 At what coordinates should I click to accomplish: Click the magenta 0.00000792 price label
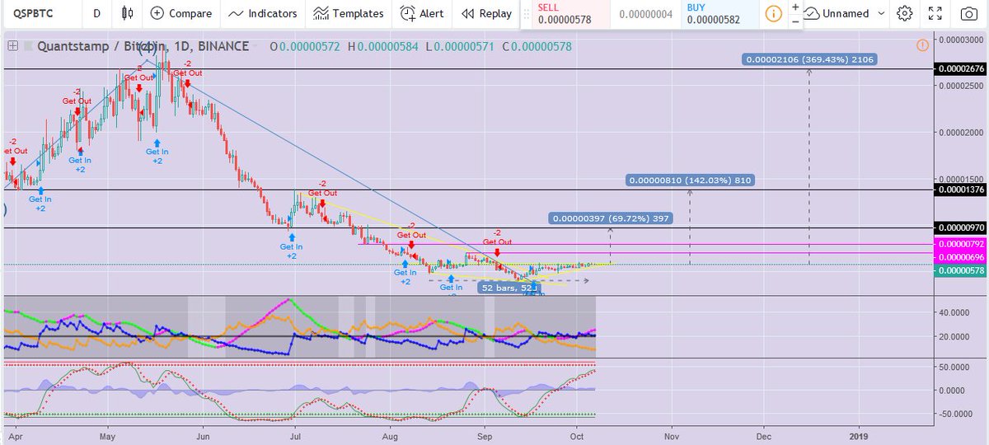961,244
